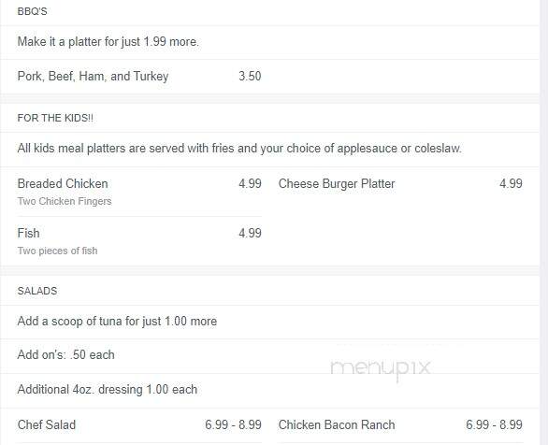Click the FOR THE KIDS!! section header
The width and height of the screenshot is (548, 445).
55,118
